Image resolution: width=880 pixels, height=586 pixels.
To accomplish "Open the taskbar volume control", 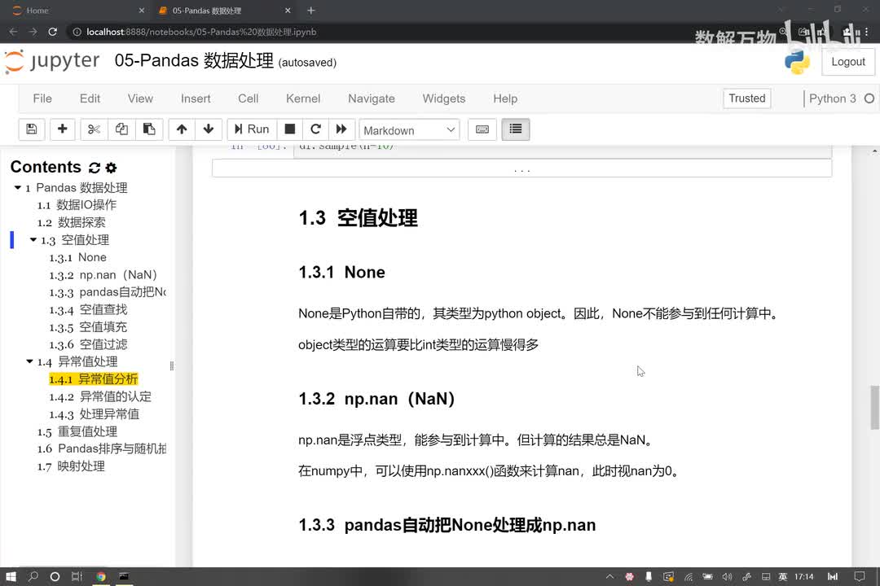I will [727, 576].
